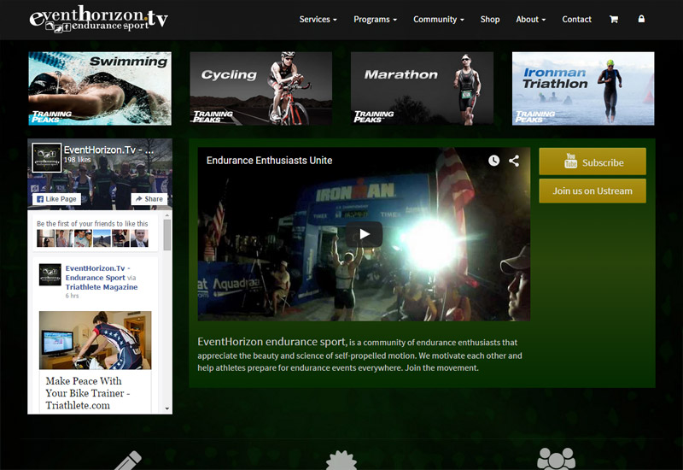683x470 pixels.
Task: Click the '198 likes' text
Action: pos(77,160)
